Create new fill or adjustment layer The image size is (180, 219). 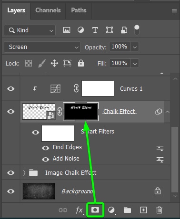point(112,210)
